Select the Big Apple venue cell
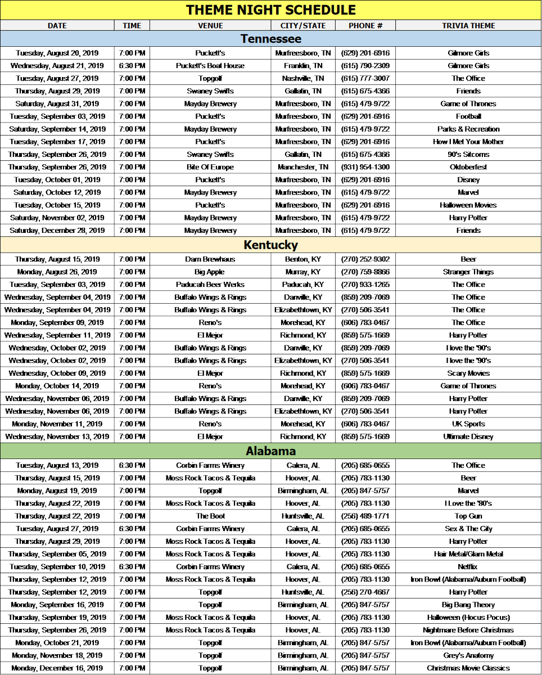The image size is (542, 675). [211, 272]
